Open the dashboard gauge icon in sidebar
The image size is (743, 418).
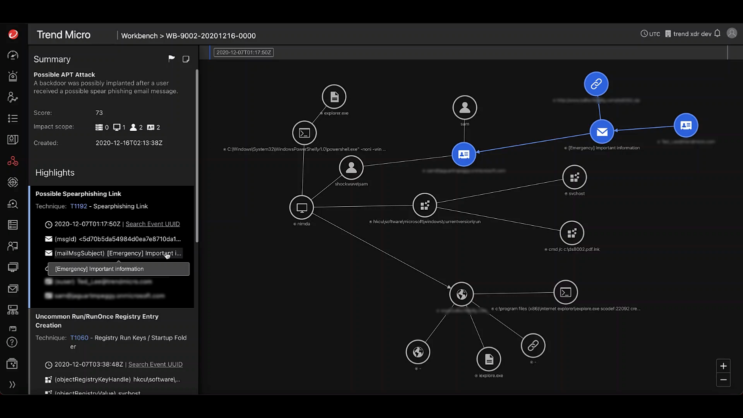click(13, 55)
